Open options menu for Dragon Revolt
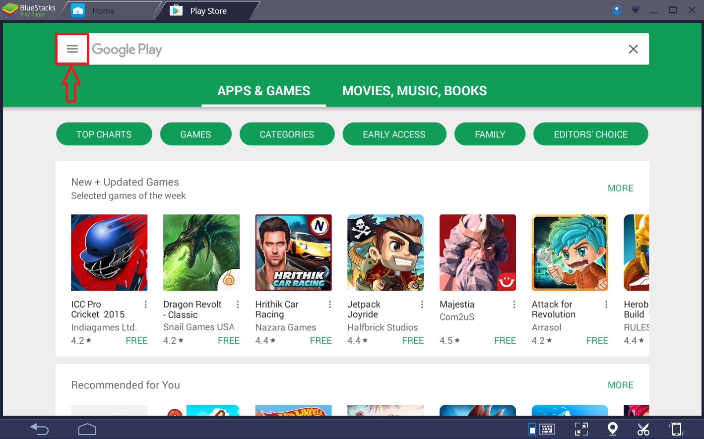This screenshot has width=704, height=439. tap(238, 305)
